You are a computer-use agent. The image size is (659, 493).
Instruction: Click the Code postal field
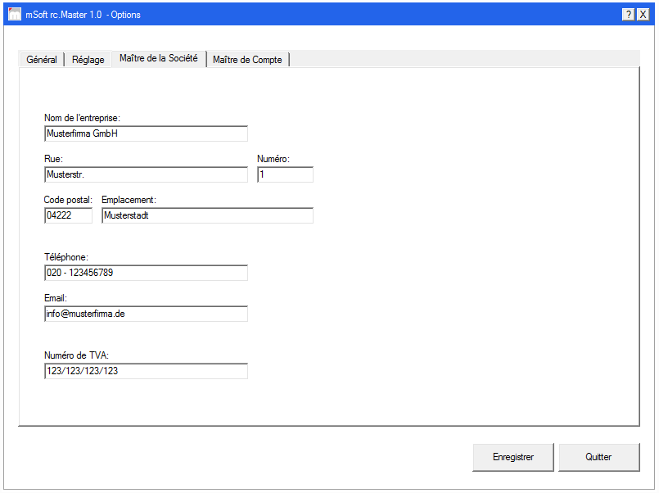pyautogui.click(x=68, y=215)
